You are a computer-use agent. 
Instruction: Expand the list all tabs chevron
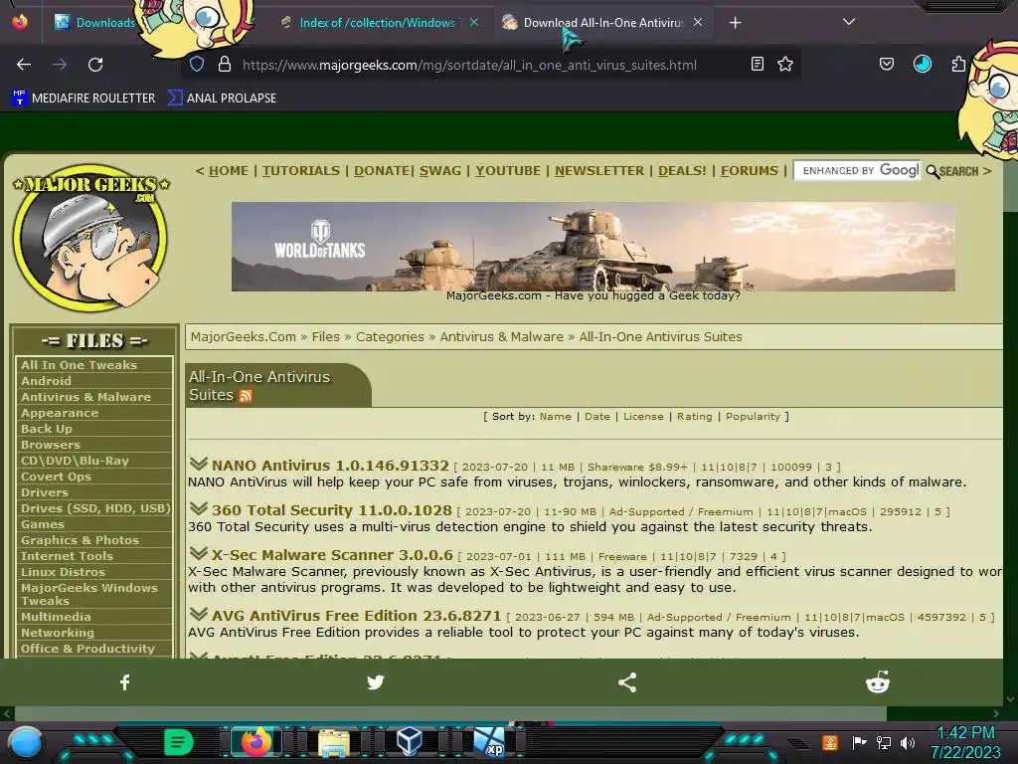pyautogui.click(x=849, y=22)
